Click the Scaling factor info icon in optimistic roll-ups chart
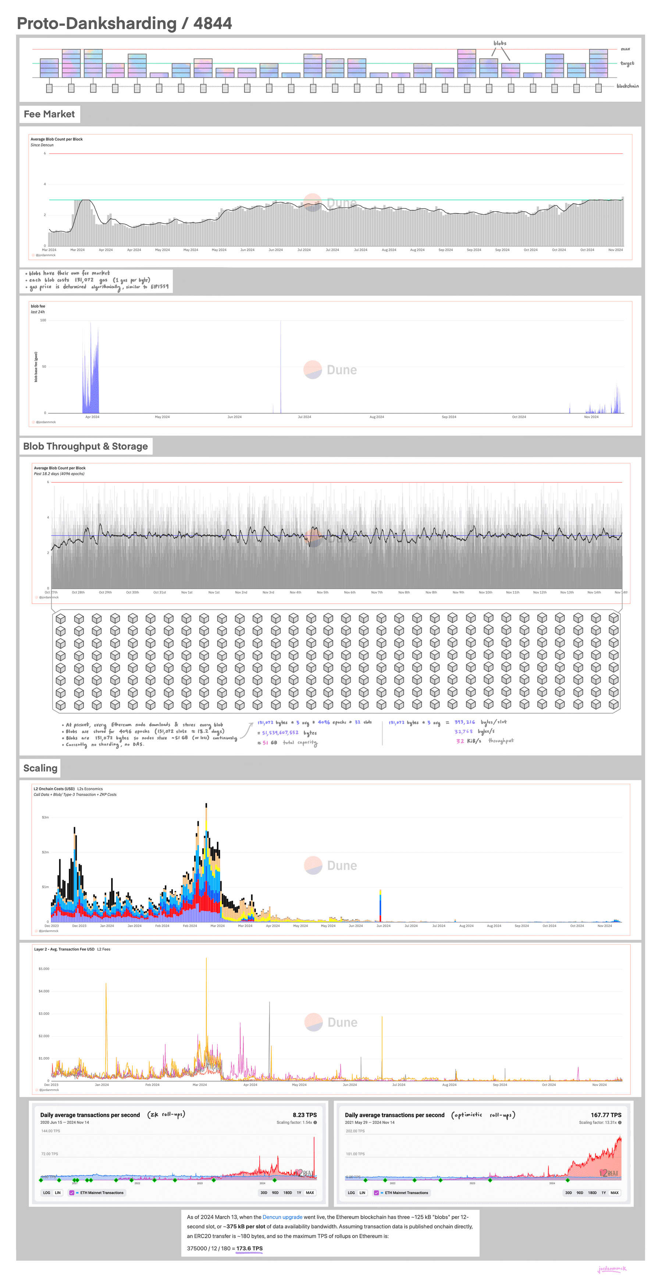The height and width of the screenshot is (1278, 662). 620,1123
